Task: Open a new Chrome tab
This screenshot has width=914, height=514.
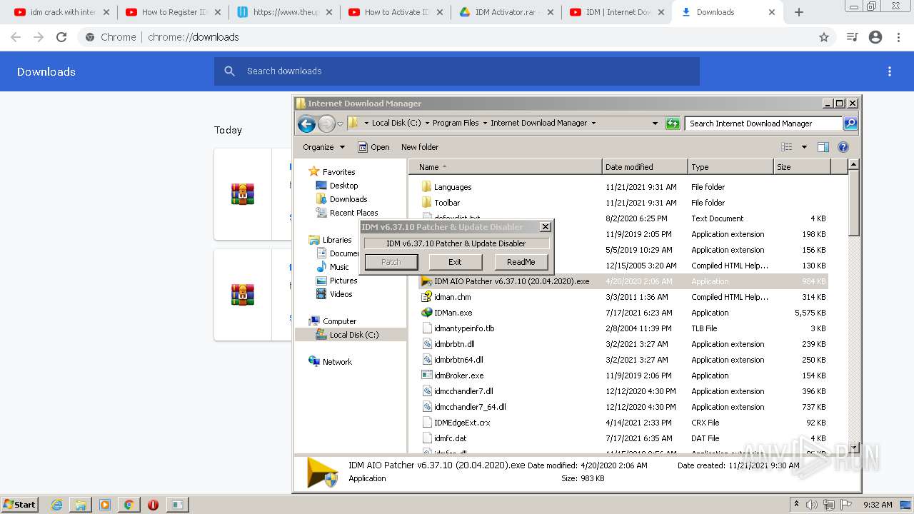Action: click(x=799, y=12)
